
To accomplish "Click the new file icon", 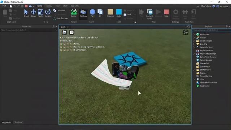I will click(x=11, y=6).
